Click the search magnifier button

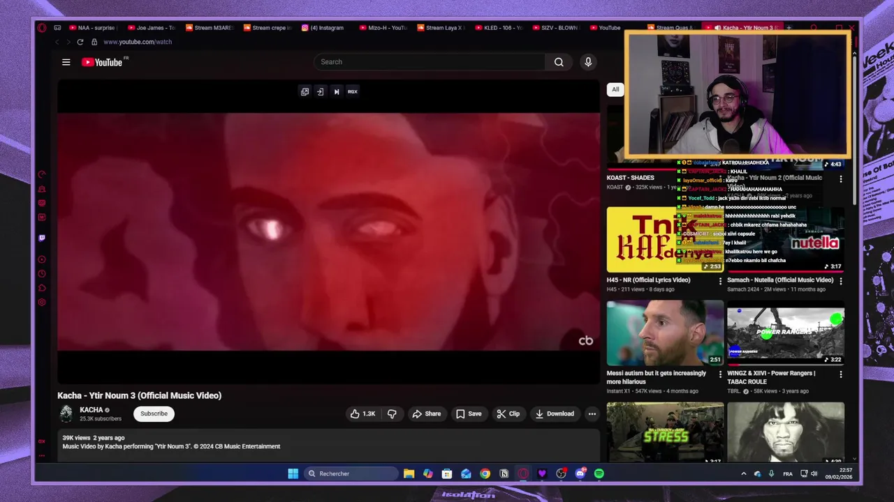coord(559,62)
